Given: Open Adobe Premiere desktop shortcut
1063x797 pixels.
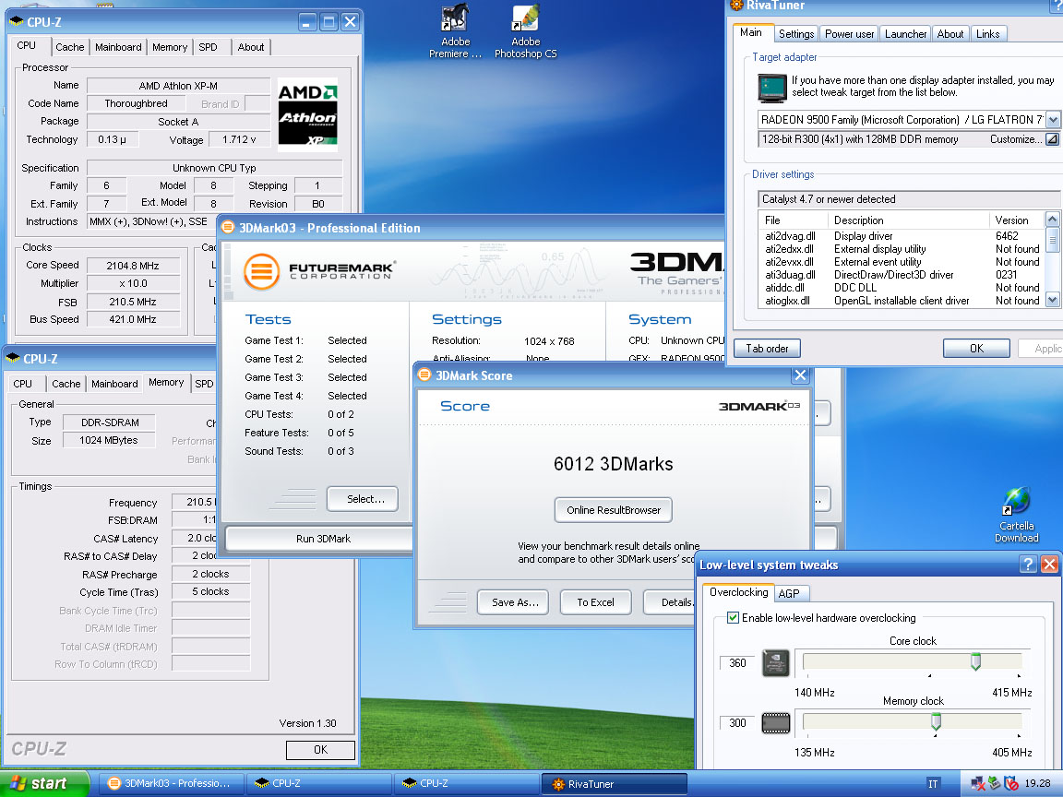Looking at the screenshot, I should [x=455, y=31].
